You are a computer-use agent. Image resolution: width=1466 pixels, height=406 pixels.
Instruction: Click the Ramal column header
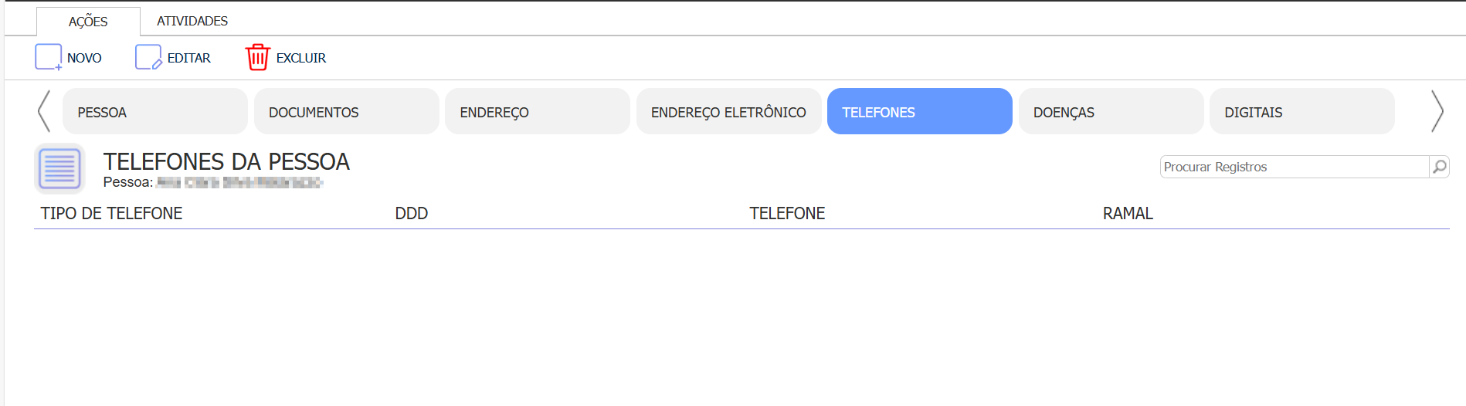point(1127,214)
